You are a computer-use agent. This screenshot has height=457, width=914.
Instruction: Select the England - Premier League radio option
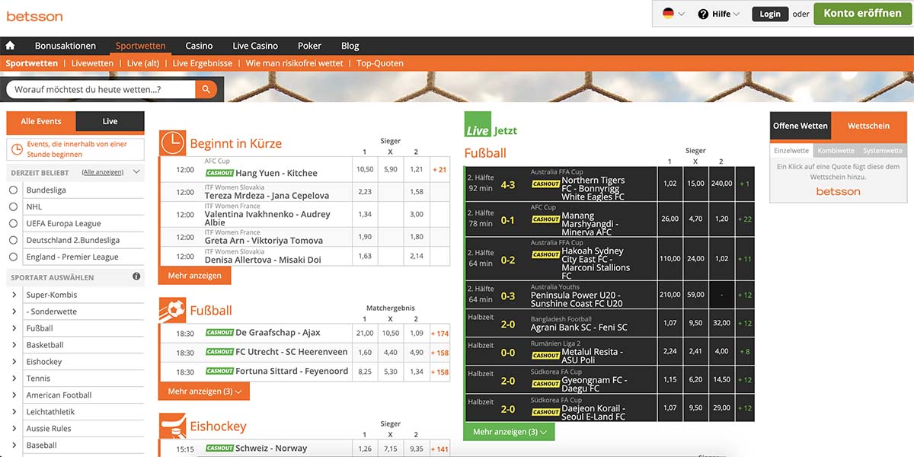click(x=13, y=257)
